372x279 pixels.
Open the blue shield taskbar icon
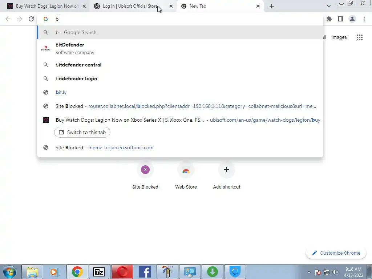[x=235, y=272]
